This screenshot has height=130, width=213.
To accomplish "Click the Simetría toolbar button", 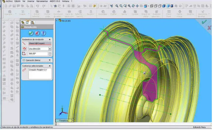I will (190, 13).
